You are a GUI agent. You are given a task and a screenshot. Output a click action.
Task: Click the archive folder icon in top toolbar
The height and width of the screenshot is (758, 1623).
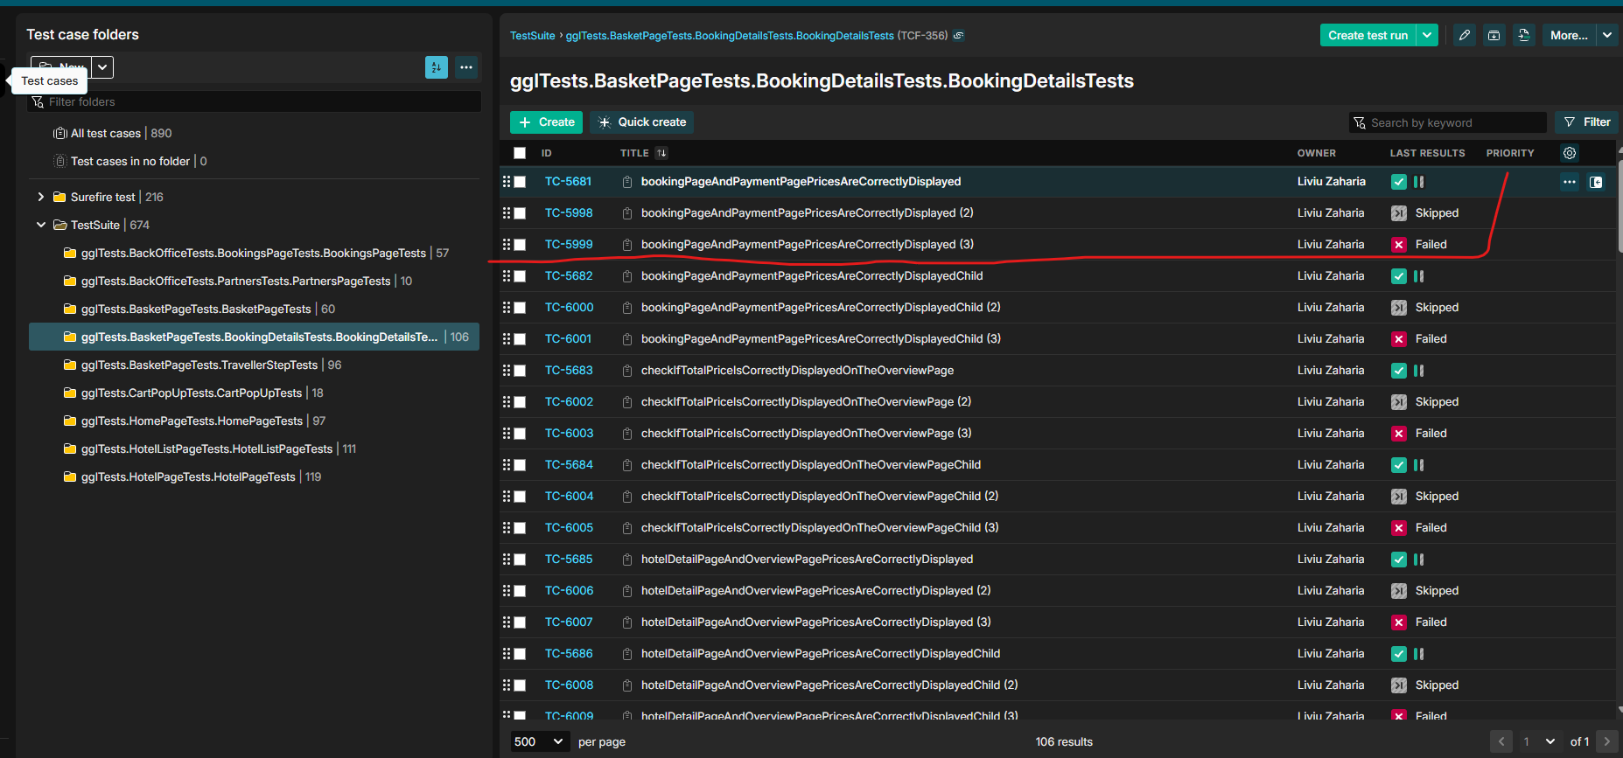point(1494,35)
